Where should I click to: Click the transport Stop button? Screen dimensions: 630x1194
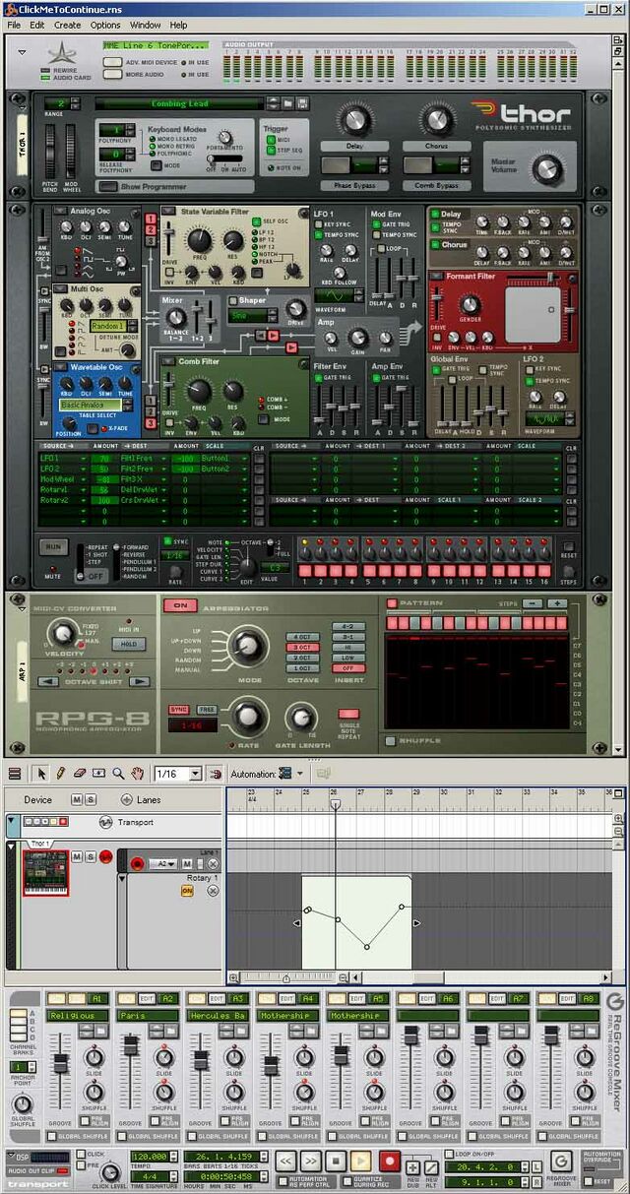pyautogui.click(x=336, y=1162)
